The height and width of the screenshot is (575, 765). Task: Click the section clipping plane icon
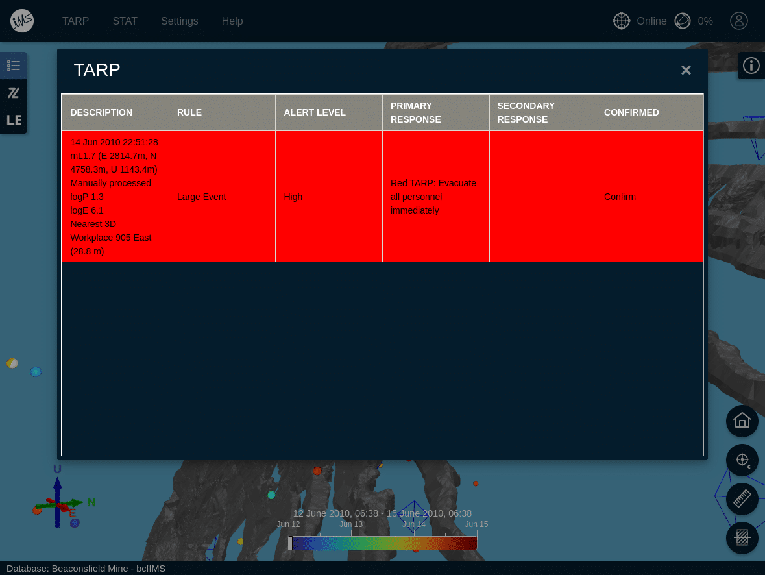(742, 538)
